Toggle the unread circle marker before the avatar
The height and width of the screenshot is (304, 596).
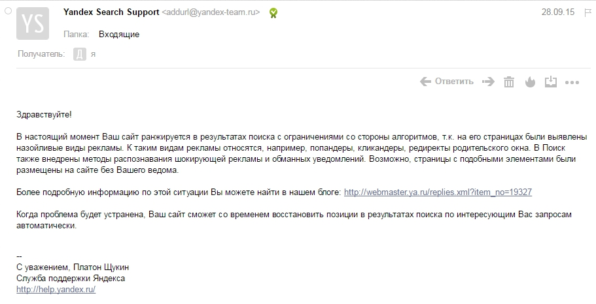(x=8, y=11)
